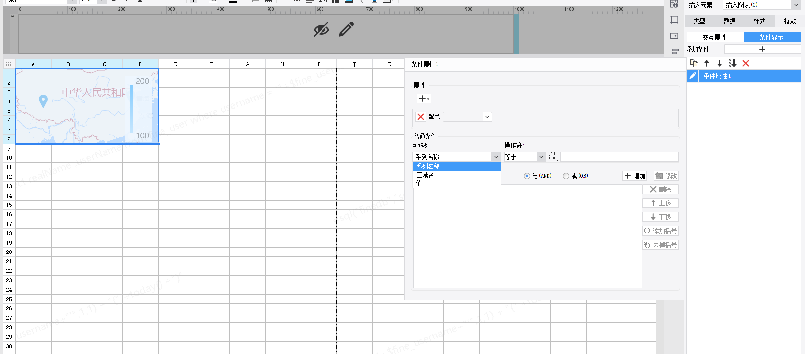This screenshot has width=805, height=354.
Task: Copy the selected condition with the copy icon
Action: click(694, 63)
